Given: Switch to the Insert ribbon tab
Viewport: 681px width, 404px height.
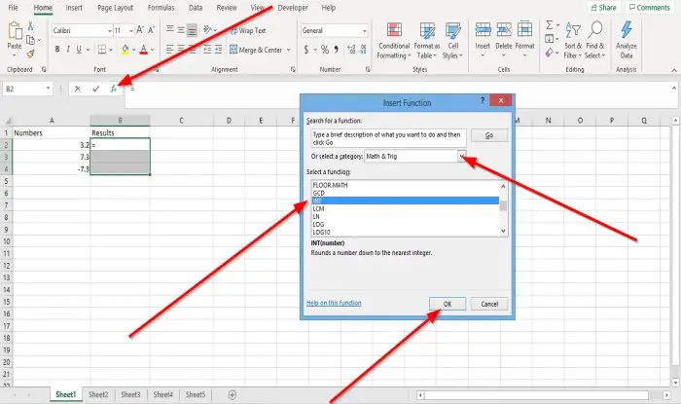Looking at the screenshot, I should [74, 8].
